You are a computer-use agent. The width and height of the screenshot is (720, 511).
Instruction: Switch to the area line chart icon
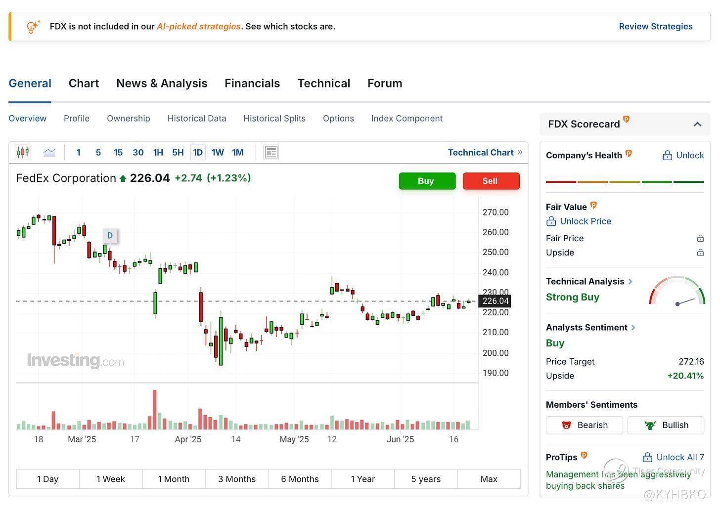click(x=49, y=152)
